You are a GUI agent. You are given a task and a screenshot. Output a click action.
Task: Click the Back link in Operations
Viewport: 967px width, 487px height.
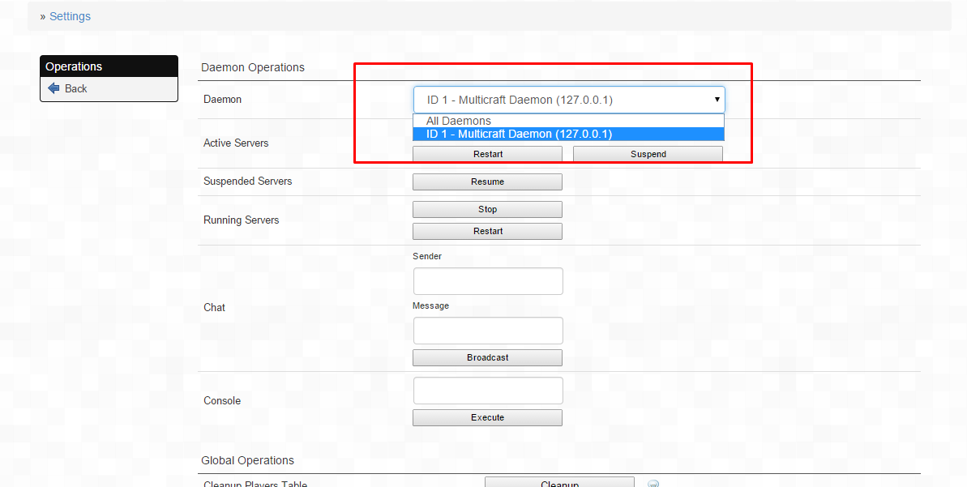pyautogui.click(x=76, y=89)
